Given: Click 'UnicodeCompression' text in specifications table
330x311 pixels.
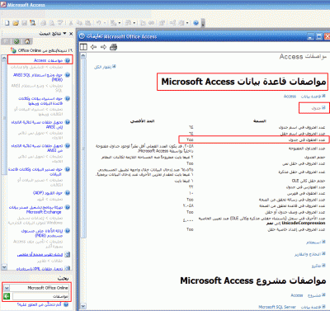Looking at the screenshot, I should [x=304, y=223].
